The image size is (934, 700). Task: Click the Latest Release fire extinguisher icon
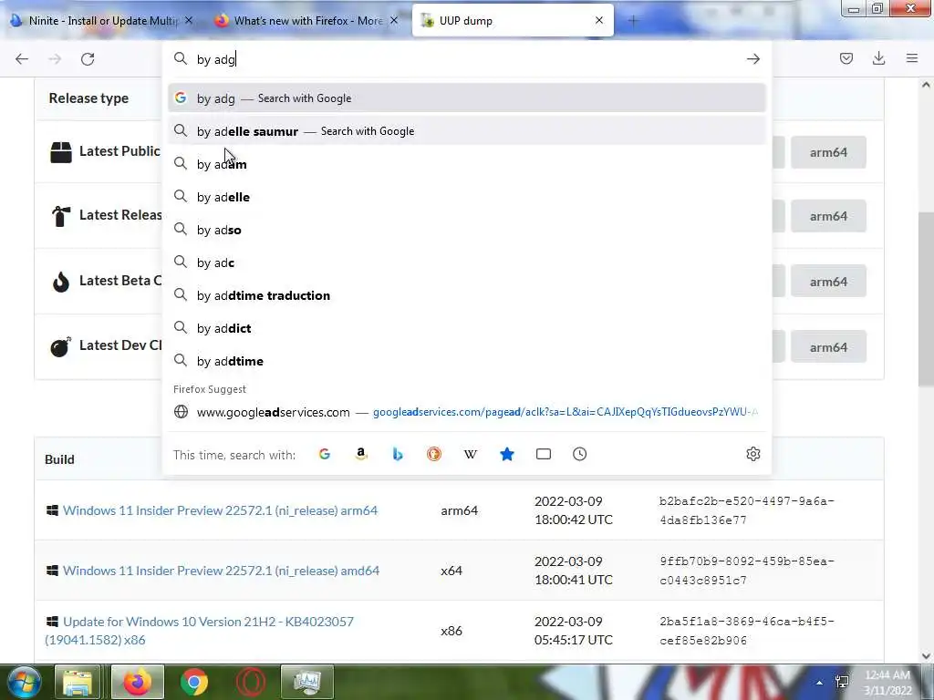coord(60,215)
